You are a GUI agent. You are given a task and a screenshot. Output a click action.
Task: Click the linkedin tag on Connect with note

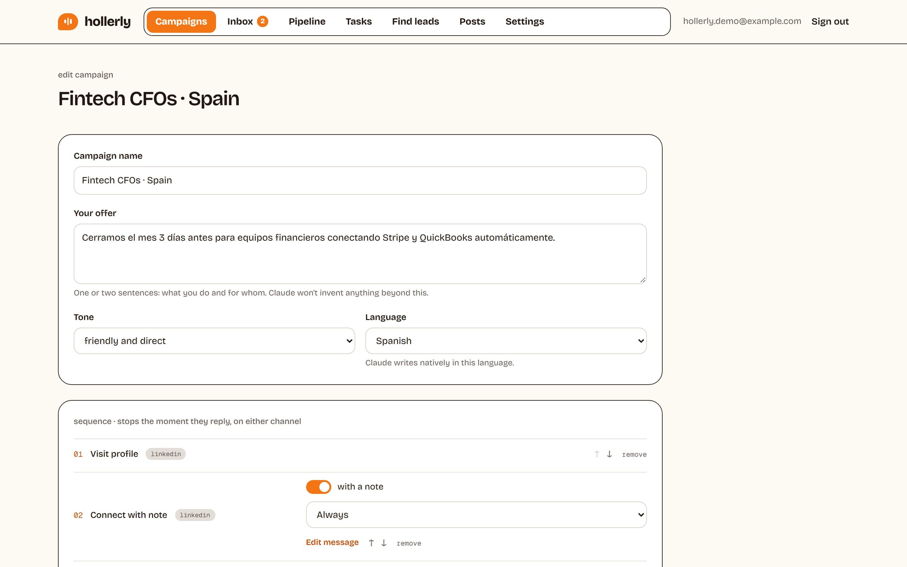tap(195, 515)
